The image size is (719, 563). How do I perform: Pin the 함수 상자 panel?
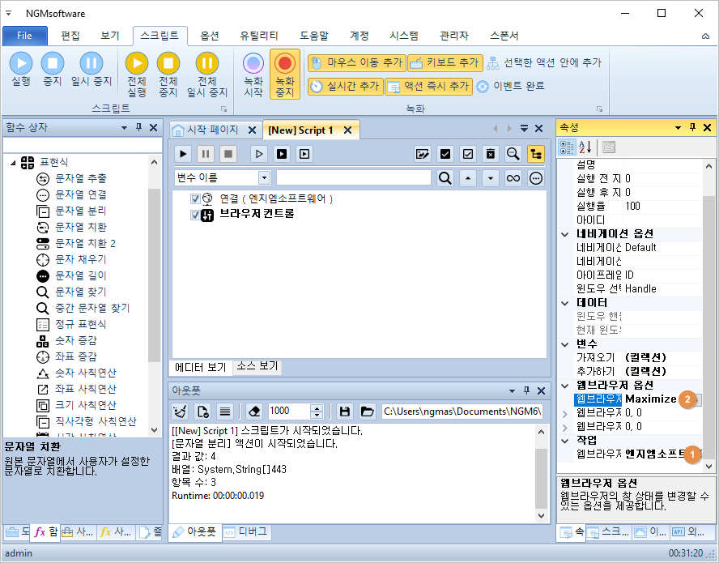(139, 127)
